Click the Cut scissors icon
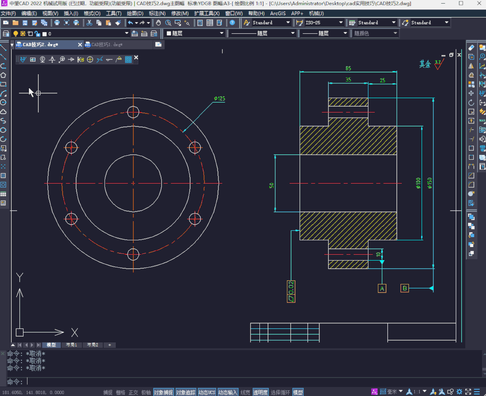This screenshot has height=396, width=486. (89, 22)
